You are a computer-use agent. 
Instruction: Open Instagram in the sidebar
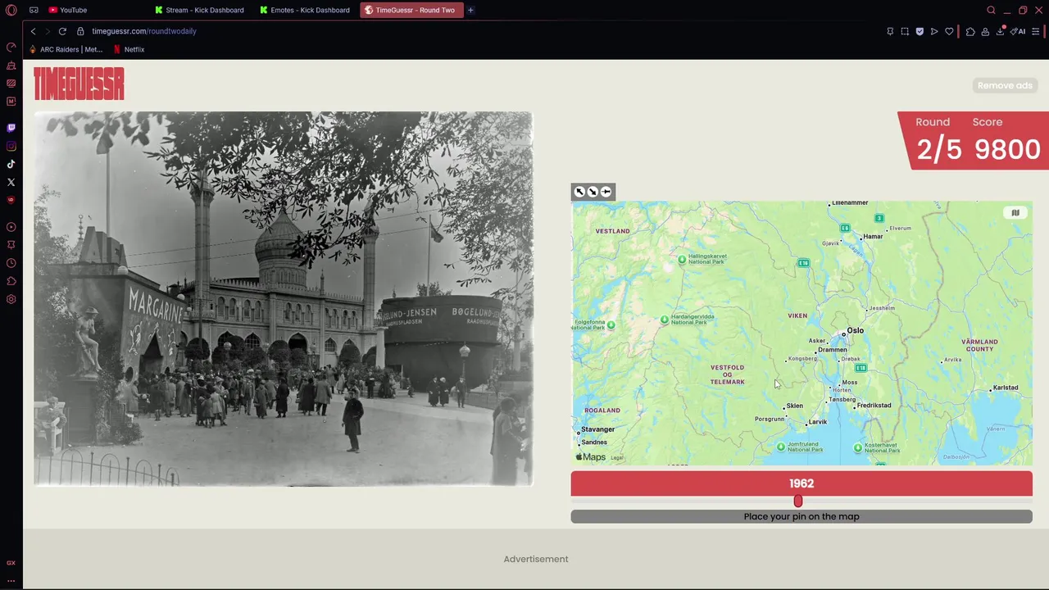[x=11, y=146]
